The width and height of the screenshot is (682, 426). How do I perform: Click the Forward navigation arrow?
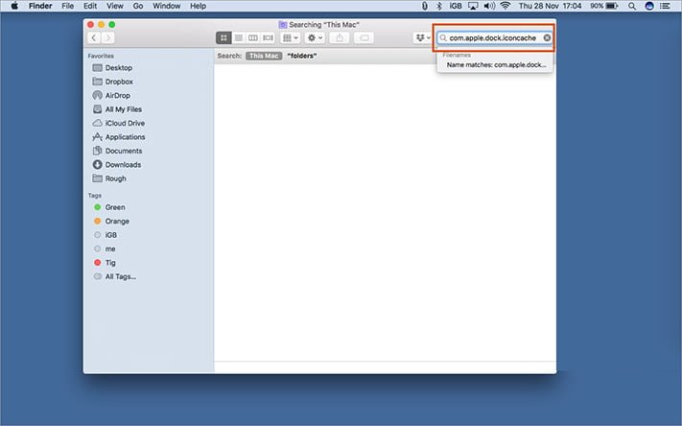(x=108, y=37)
